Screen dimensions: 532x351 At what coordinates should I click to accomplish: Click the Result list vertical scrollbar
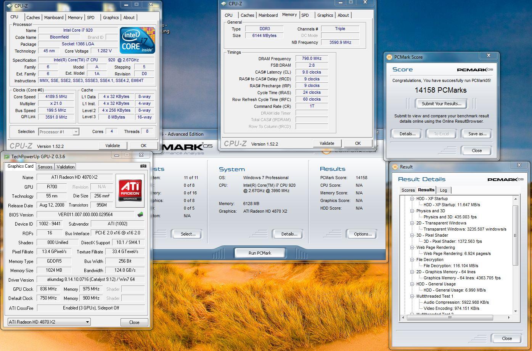[x=516, y=235]
